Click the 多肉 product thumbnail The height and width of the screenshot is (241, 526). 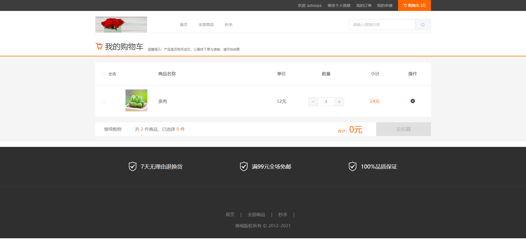tap(136, 100)
